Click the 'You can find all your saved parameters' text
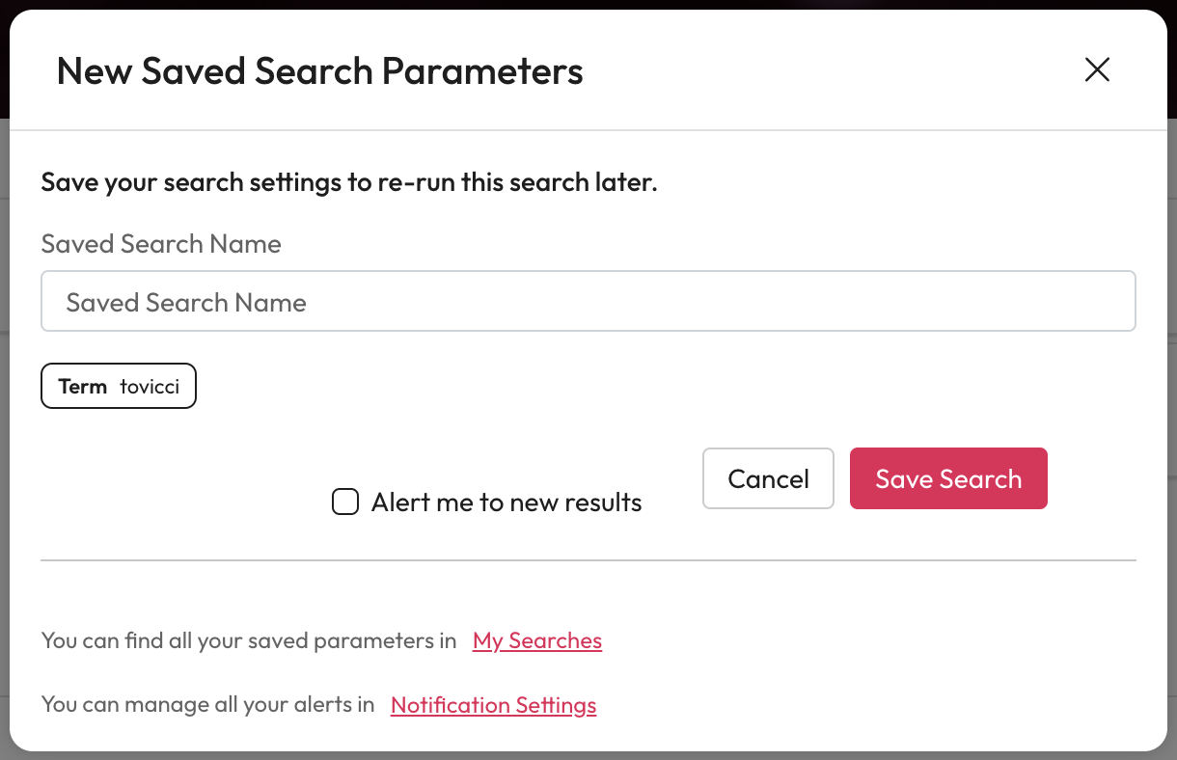 click(x=249, y=640)
